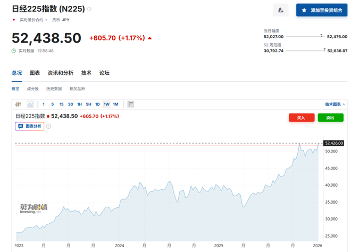Click 添加至投资组合 button
Viewport: 351px width, 252px height.
pyautogui.click(x=321, y=10)
